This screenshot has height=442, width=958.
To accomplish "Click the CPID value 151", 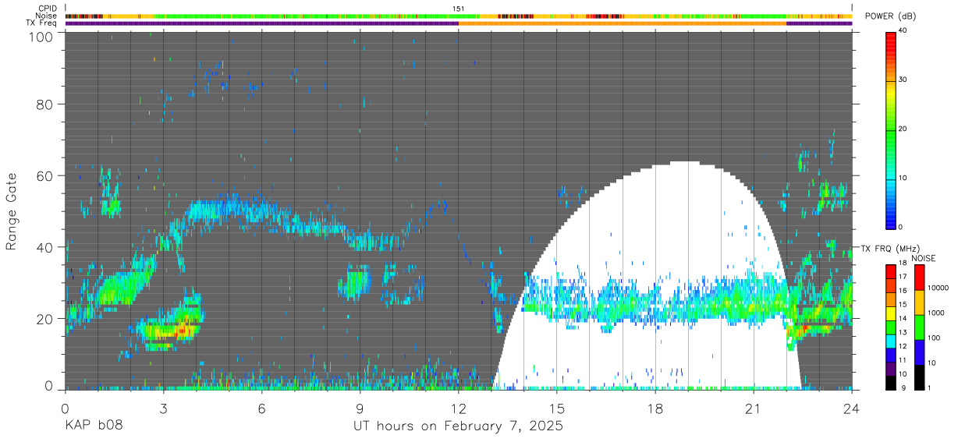I will (459, 9).
